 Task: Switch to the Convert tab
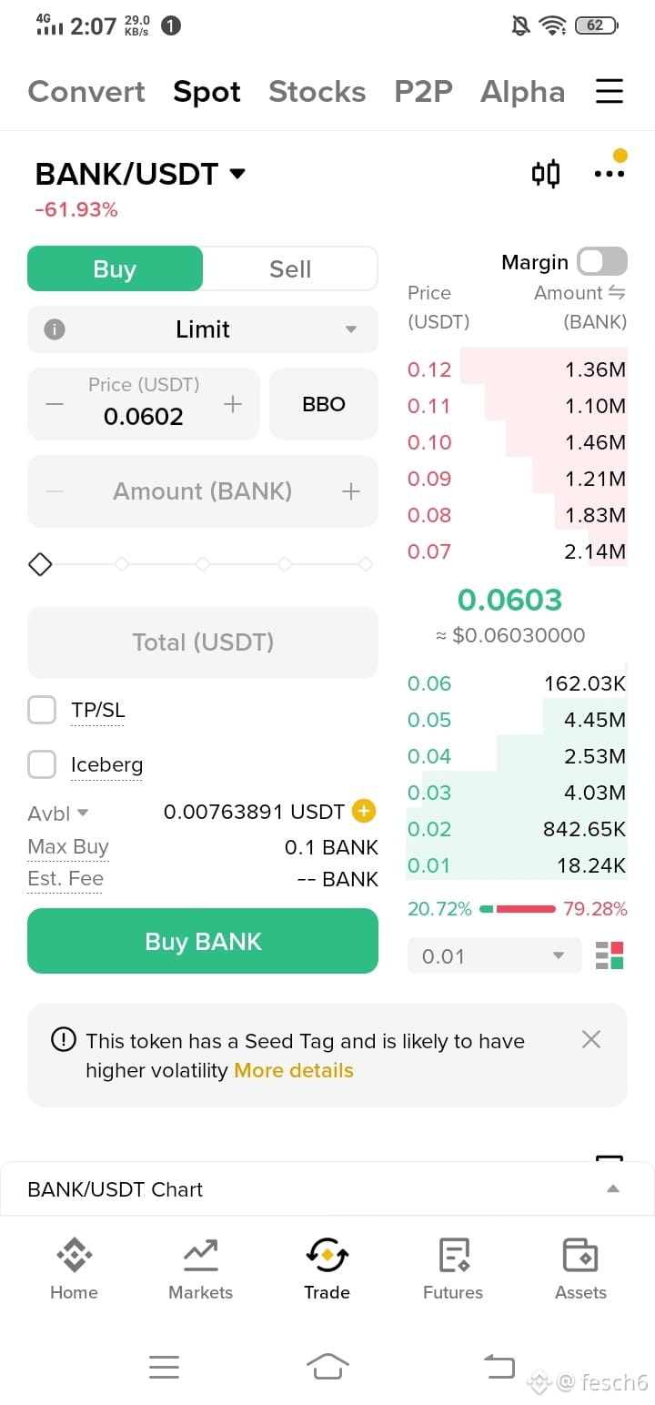86,92
